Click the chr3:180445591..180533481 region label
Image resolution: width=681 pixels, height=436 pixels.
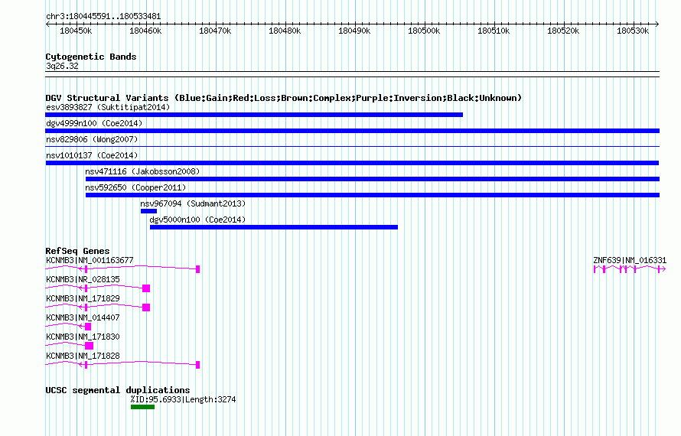103,16
